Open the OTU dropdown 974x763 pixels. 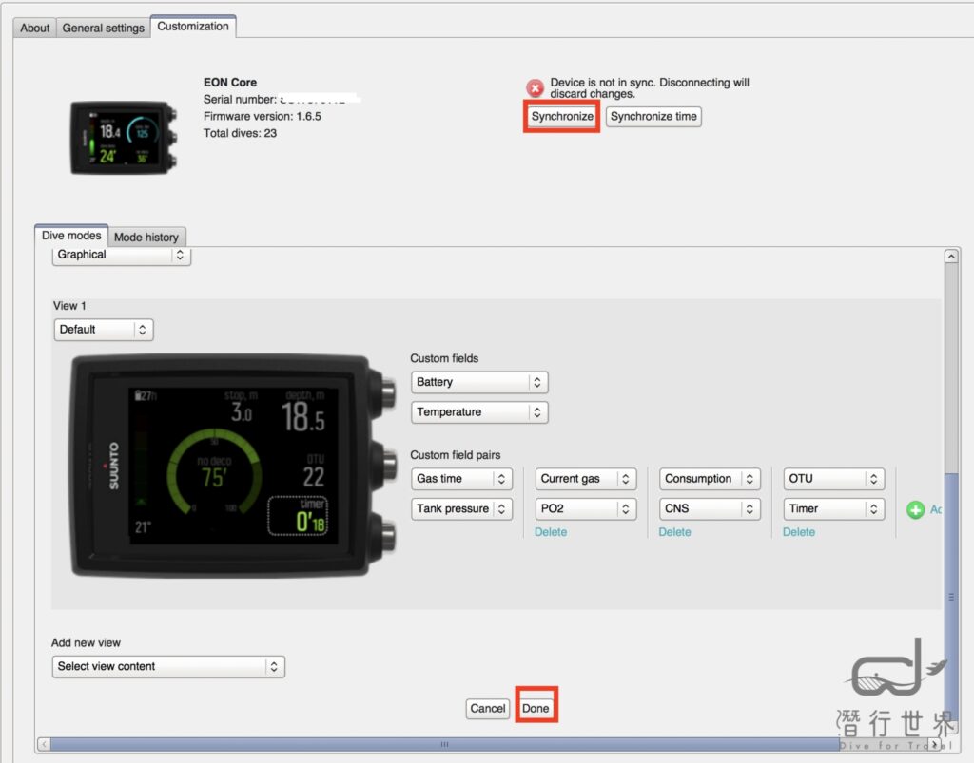(833, 479)
